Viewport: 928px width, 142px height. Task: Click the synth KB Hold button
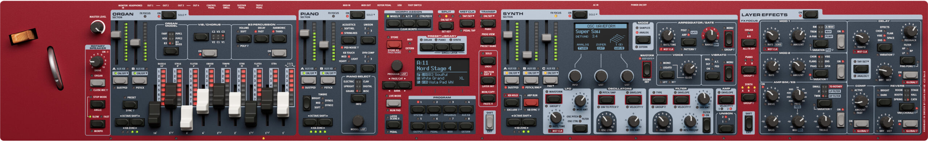pyautogui.click(x=511, y=102)
